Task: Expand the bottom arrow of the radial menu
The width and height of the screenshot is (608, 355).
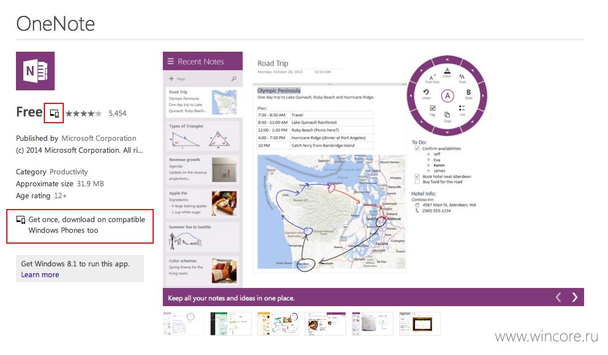Action: click(x=447, y=132)
